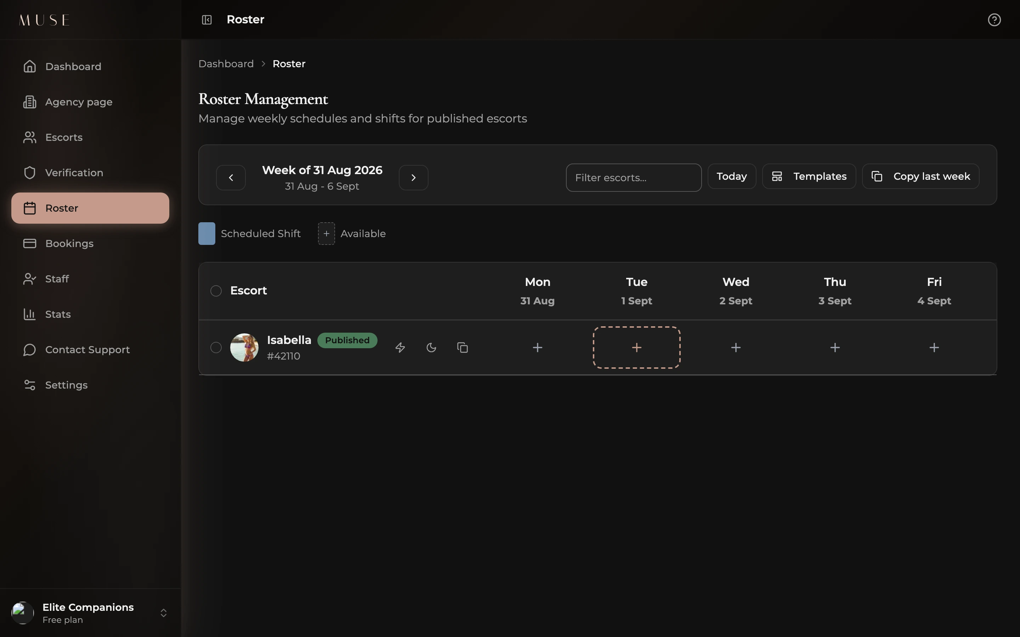Viewport: 1020px width, 637px height.
Task: Expand the Elite Companions account switcher
Action: point(164,613)
